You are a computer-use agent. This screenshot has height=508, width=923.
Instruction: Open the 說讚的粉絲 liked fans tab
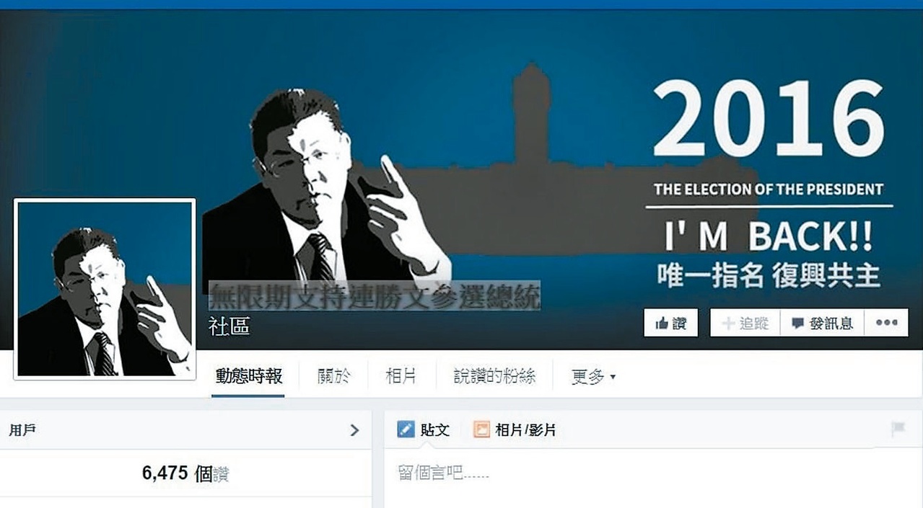[494, 376]
